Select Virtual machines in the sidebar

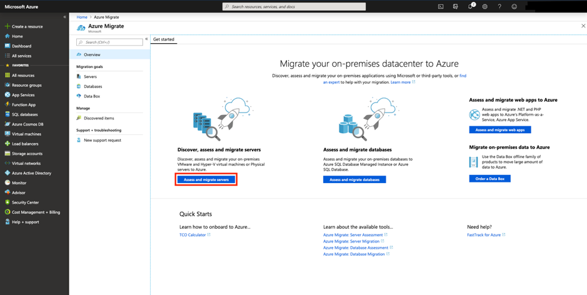pos(26,134)
